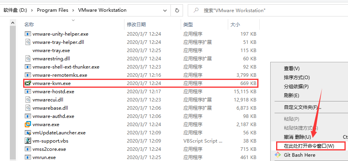The height and width of the screenshot is (161, 348).
Task: Select the vmware-kvm.exe green icon
Action: click(27, 83)
